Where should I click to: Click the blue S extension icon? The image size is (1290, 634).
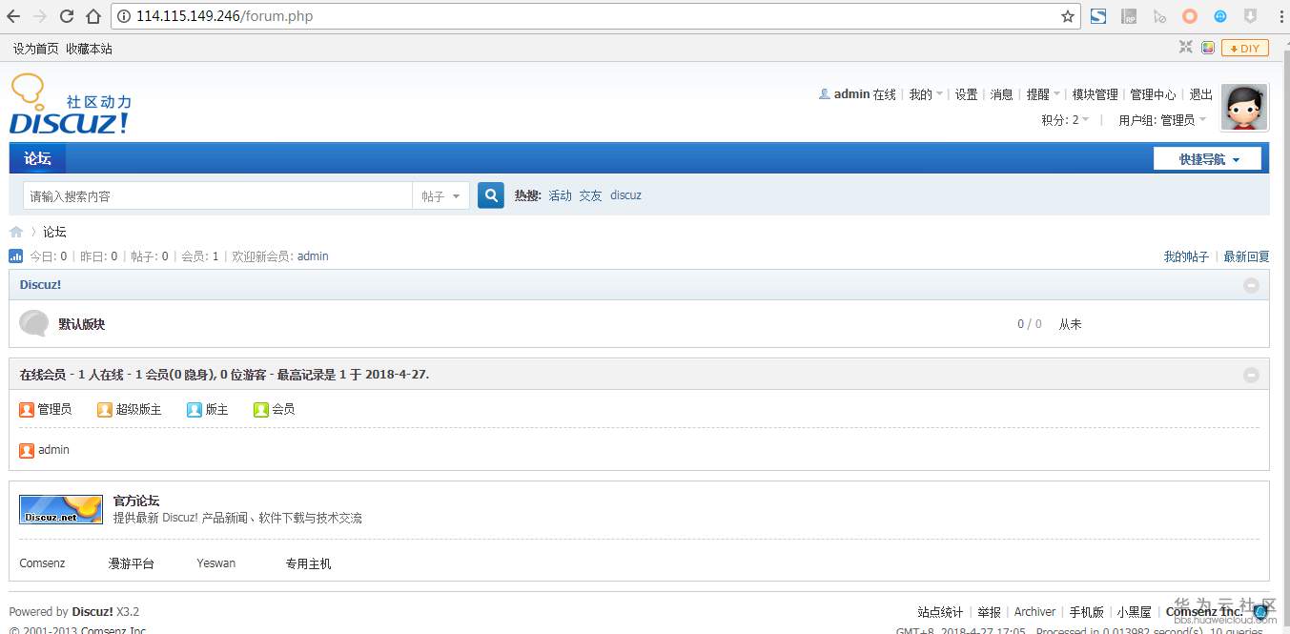point(1098,16)
